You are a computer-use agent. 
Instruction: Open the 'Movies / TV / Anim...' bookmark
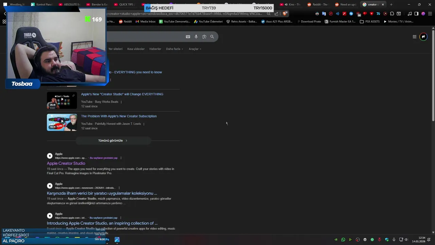(x=398, y=21)
